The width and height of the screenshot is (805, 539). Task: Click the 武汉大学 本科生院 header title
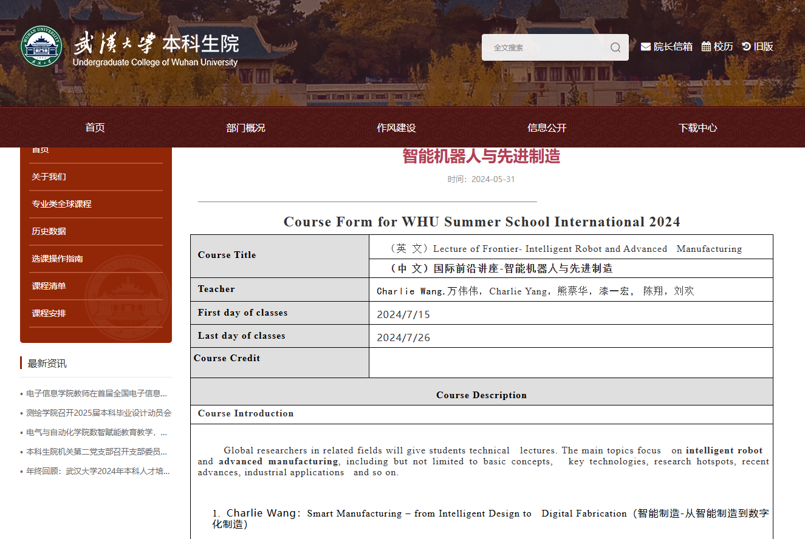(x=156, y=43)
